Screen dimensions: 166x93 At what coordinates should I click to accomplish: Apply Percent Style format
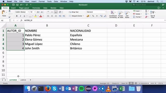[93, 16]
